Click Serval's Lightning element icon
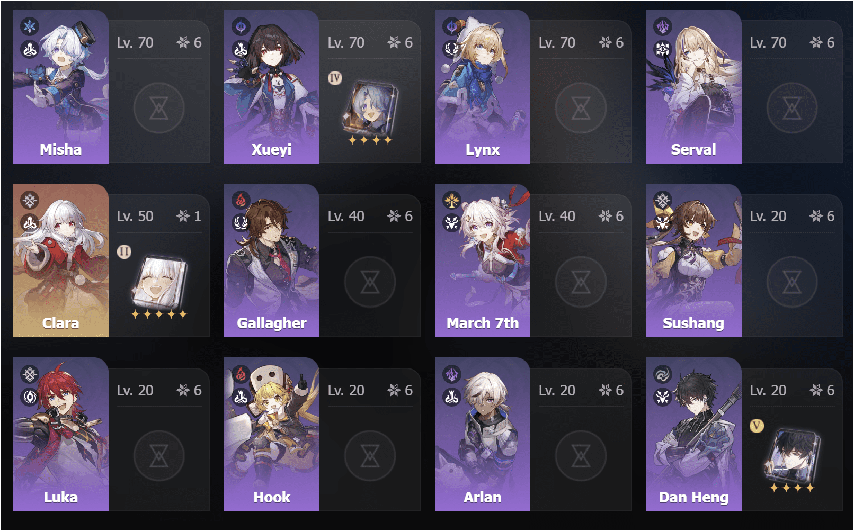Image resolution: width=854 pixels, height=531 pixels. [663, 26]
